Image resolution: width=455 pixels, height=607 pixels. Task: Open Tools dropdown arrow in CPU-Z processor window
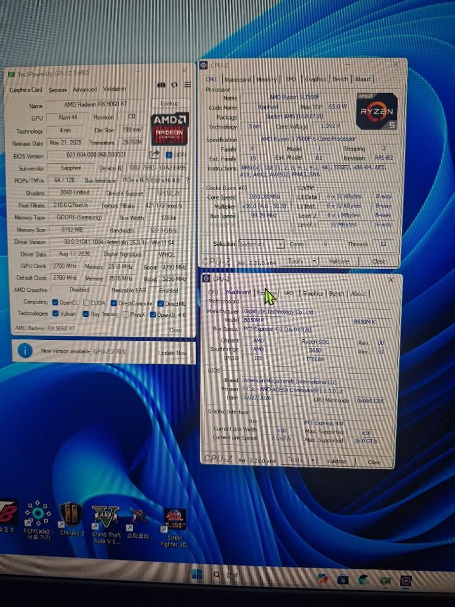coord(314,261)
